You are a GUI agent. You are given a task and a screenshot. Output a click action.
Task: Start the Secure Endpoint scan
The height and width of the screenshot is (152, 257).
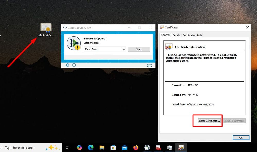click(x=139, y=49)
